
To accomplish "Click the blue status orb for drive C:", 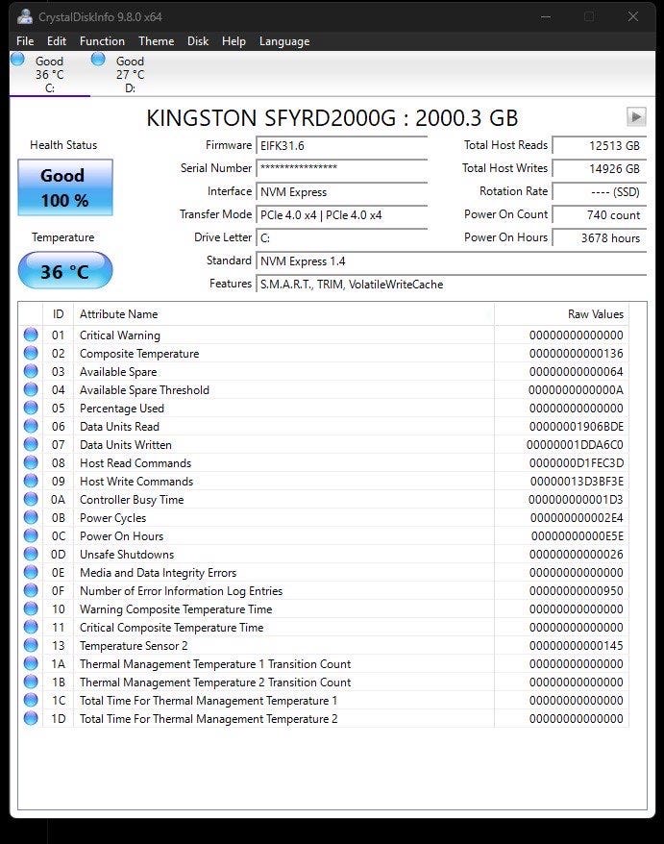I will pyautogui.click(x=17, y=59).
